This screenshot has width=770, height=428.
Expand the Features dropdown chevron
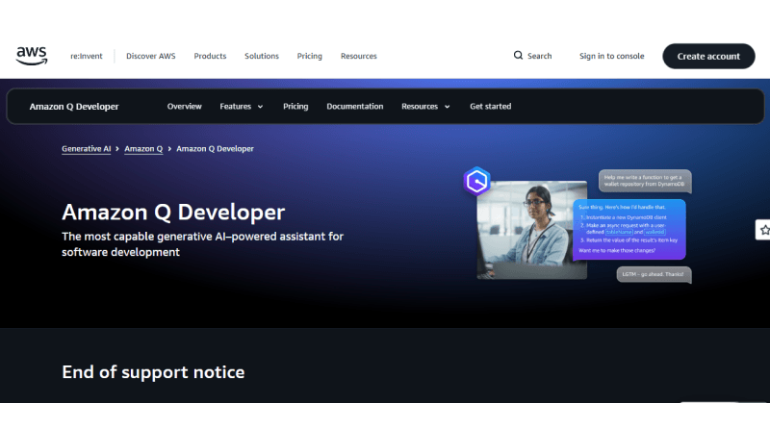coord(260,107)
